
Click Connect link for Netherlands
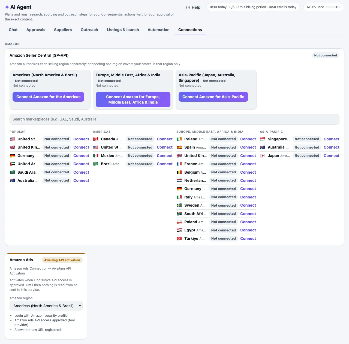click(248, 180)
